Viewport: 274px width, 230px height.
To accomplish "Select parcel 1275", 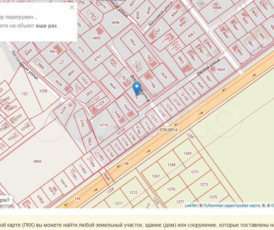I will tap(213, 197).
